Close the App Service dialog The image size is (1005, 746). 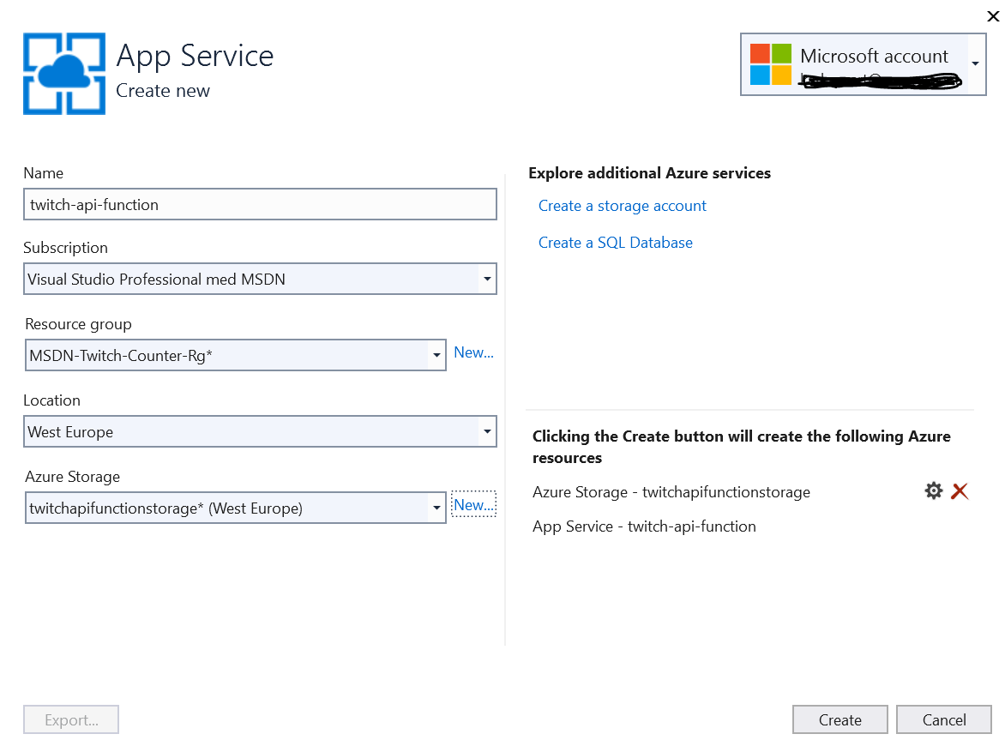pyautogui.click(x=993, y=16)
